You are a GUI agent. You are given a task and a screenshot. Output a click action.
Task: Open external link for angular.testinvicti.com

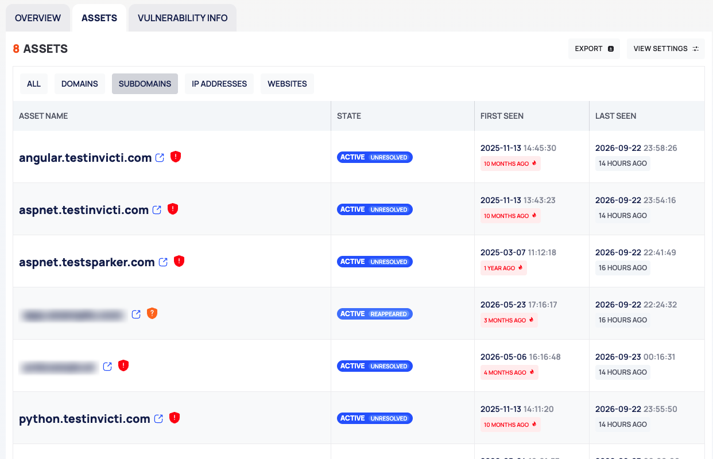160,158
